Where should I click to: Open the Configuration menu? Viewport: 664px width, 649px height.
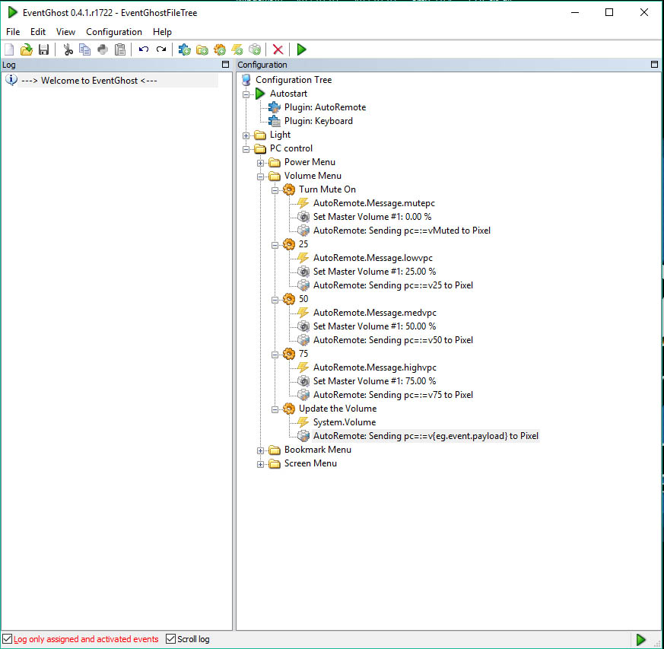click(114, 32)
